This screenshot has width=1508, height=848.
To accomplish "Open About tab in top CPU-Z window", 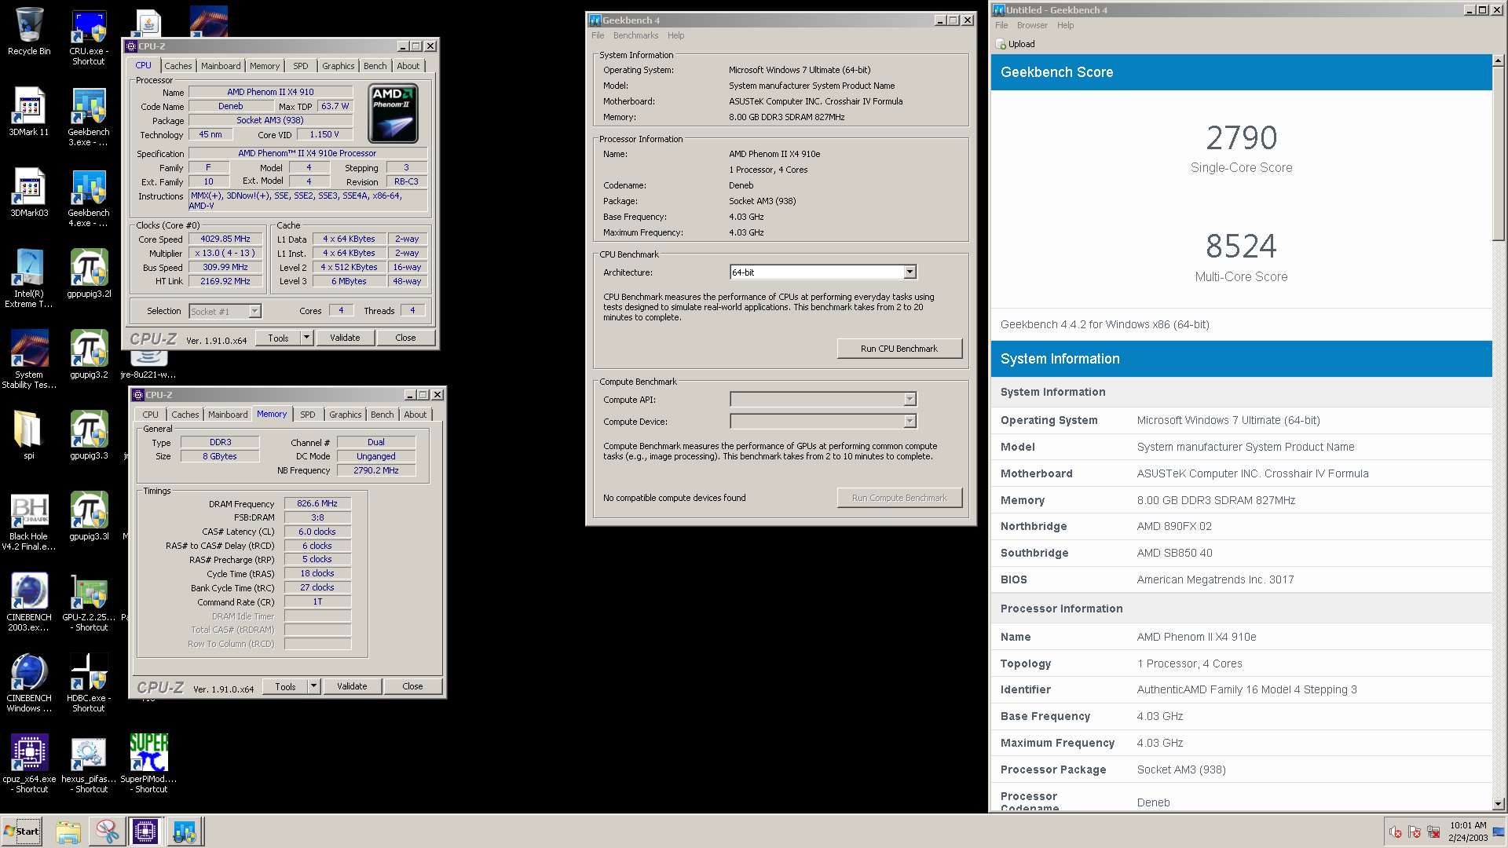I will 408,66.
